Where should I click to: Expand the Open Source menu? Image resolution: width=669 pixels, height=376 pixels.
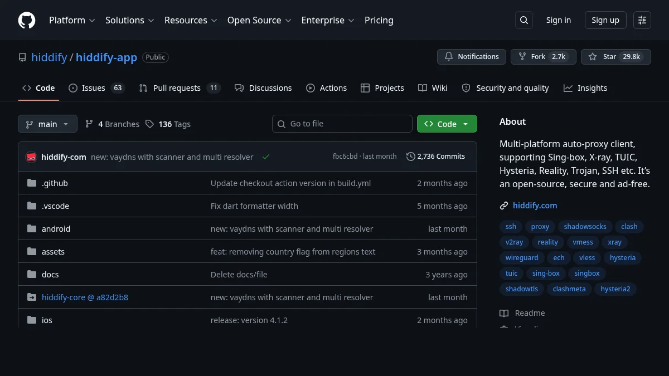(259, 20)
